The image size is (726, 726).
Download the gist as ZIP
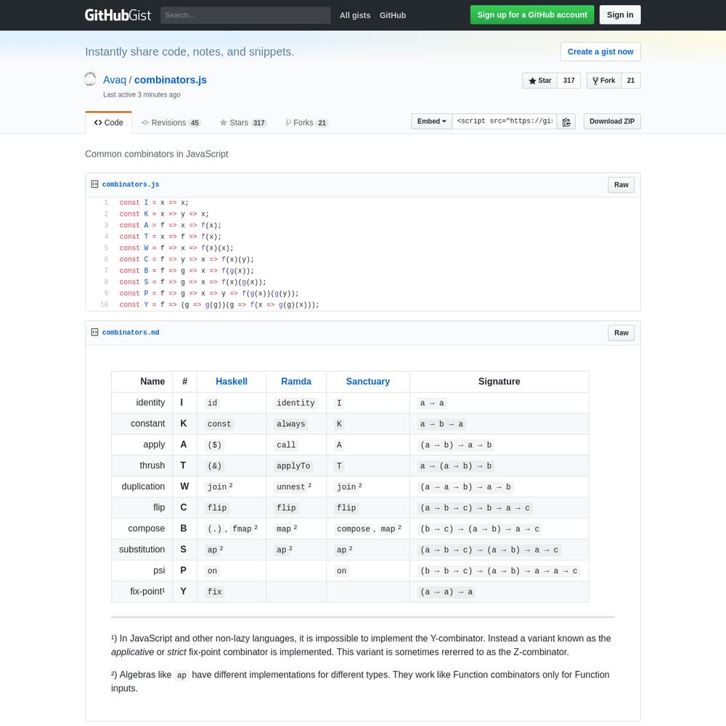coord(612,121)
